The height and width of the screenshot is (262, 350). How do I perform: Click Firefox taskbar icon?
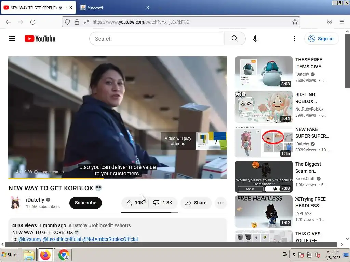[x=45, y=255]
